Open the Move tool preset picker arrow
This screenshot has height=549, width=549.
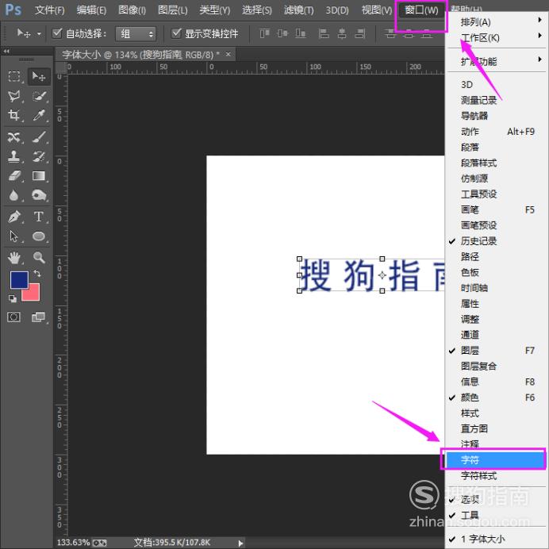pos(39,34)
